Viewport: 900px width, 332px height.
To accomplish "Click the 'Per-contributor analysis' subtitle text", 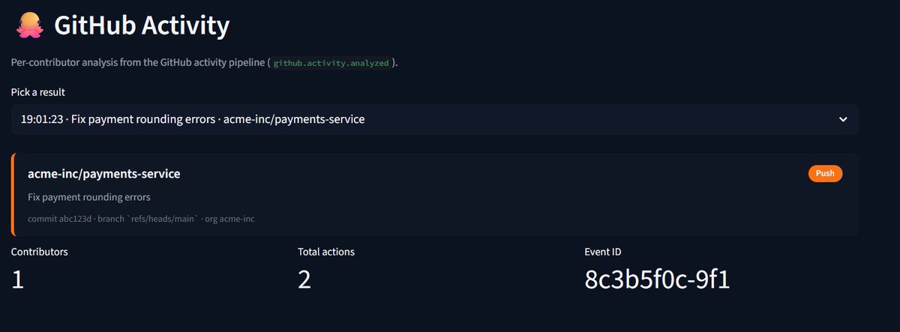I will pyautogui.click(x=204, y=63).
